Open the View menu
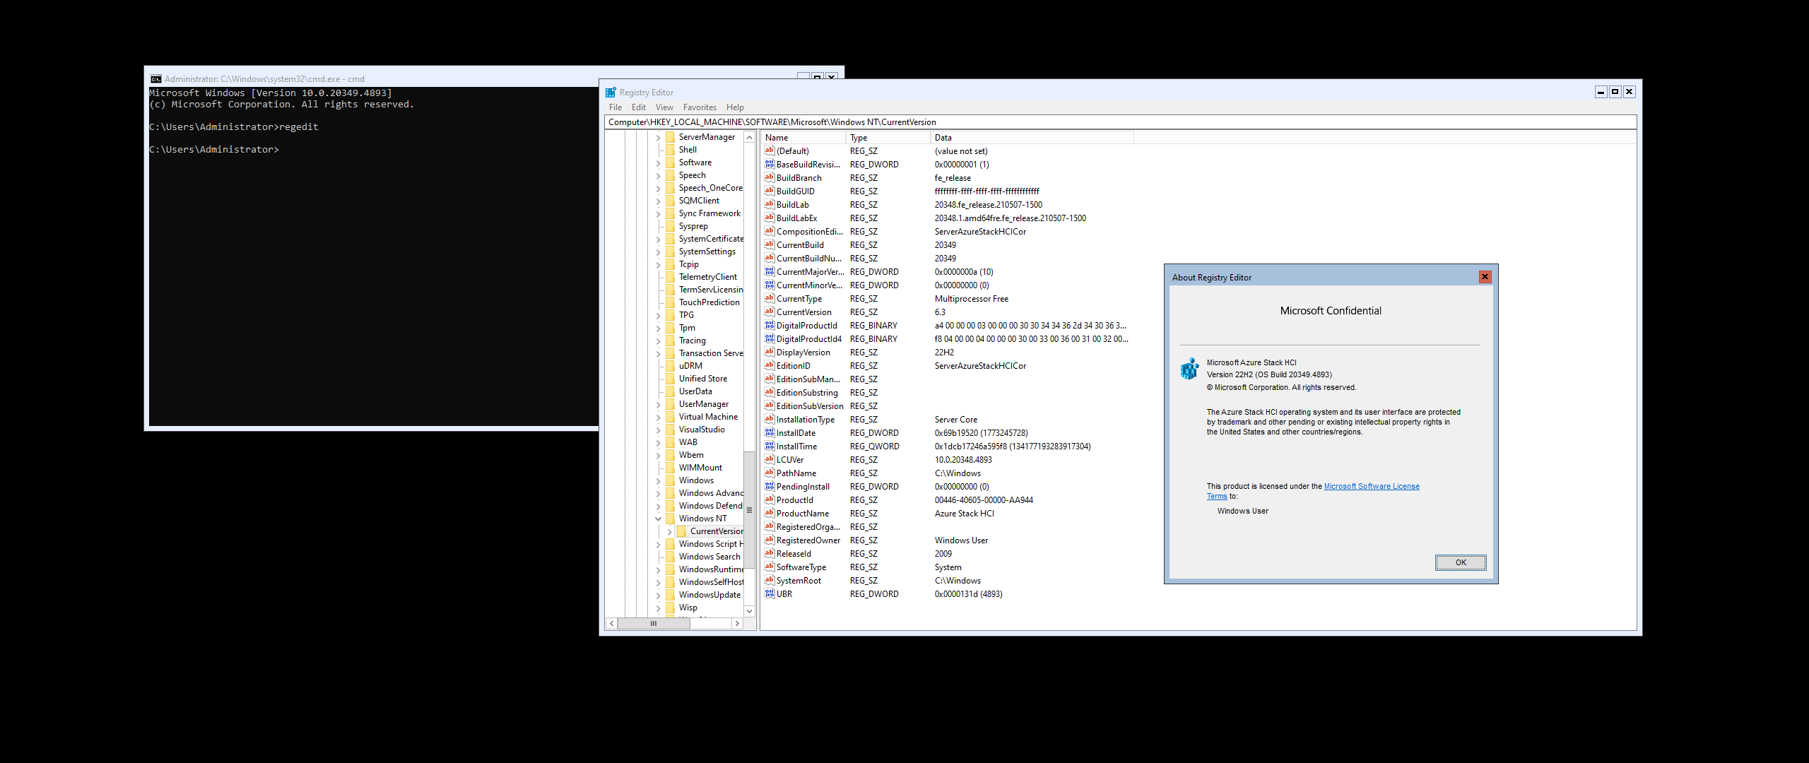Image resolution: width=1809 pixels, height=763 pixels. coord(664,107)
